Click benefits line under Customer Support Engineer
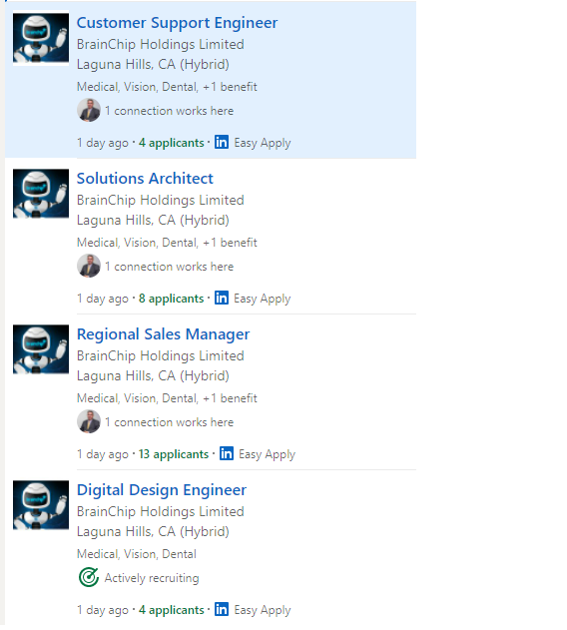 (x=167, y=87)
